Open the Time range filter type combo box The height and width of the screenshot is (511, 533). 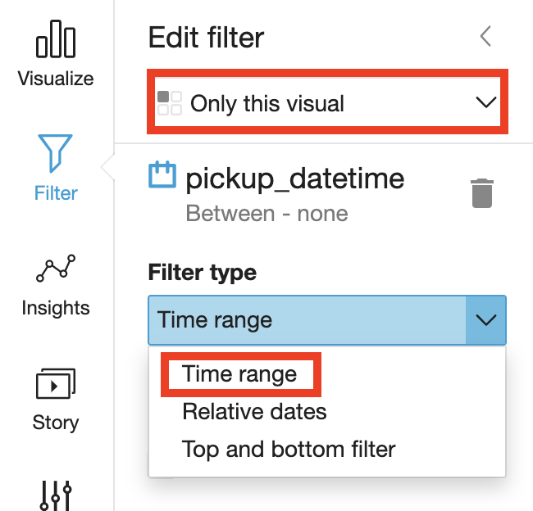(x=327, y=320)
